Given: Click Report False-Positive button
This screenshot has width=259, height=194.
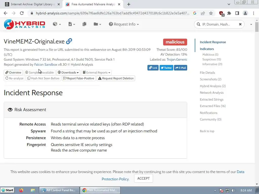Looking at the screenshot, I should [x=79, y=78].
